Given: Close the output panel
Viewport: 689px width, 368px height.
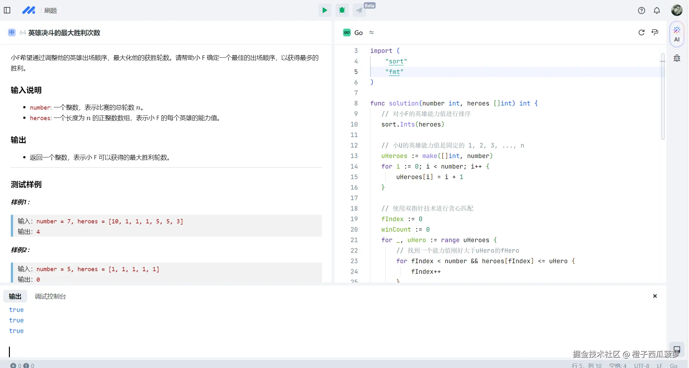Looking at the screenshot, I should [655, 296].
